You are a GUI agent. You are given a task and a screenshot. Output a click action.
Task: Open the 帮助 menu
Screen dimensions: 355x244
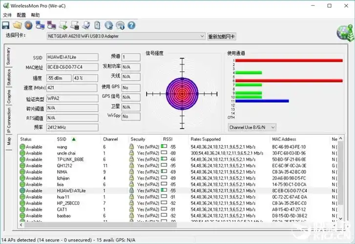pyautogui.click(x=35, y=15)
